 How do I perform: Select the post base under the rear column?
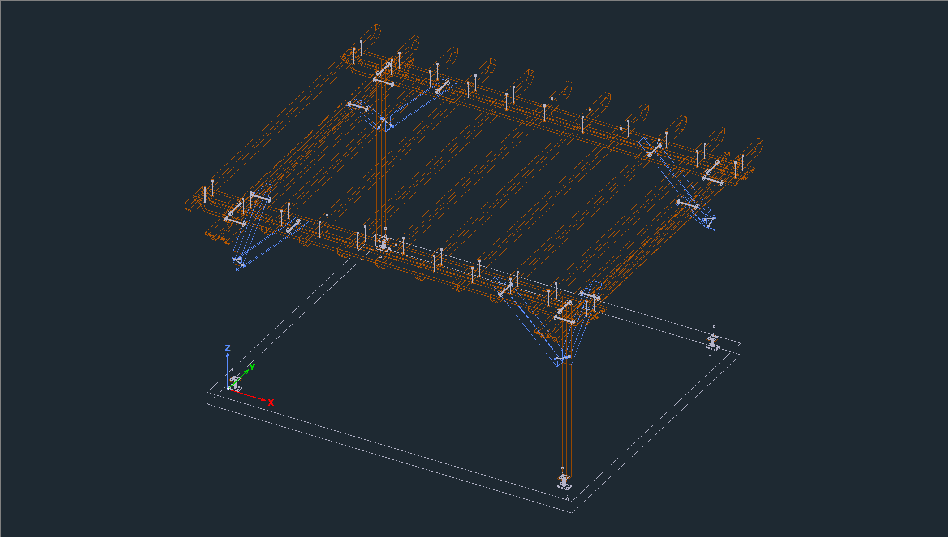384,243
